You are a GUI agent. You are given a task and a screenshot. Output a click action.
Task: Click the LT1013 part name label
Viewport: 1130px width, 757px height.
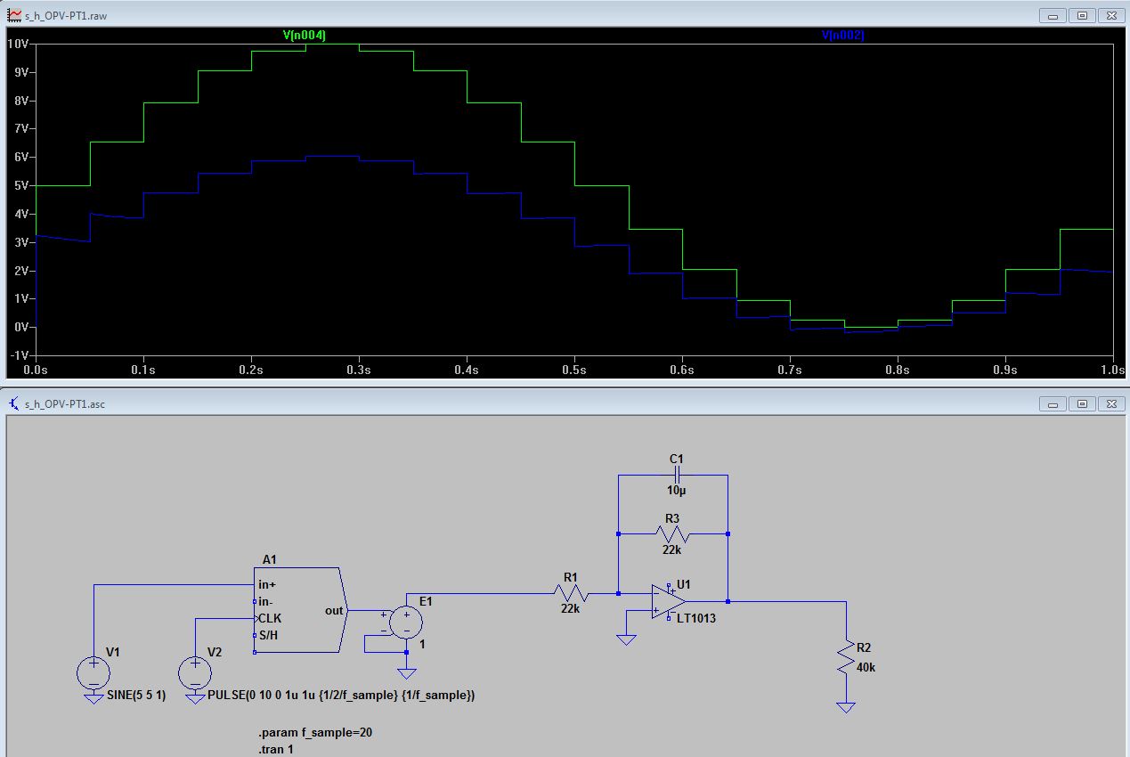click(696, 618)
